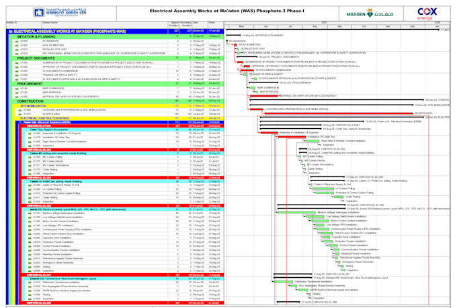Click the text 'Rigid Steel & Flexible Conduit Installation'
The height and width of the screenshot is (308, 457).
[65, 142]
